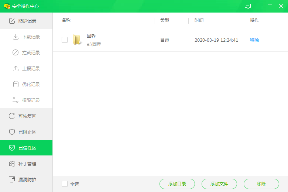Close the 安全操作中心 window
This screenshot has height=192, width=288.
[x=281, y=6]
